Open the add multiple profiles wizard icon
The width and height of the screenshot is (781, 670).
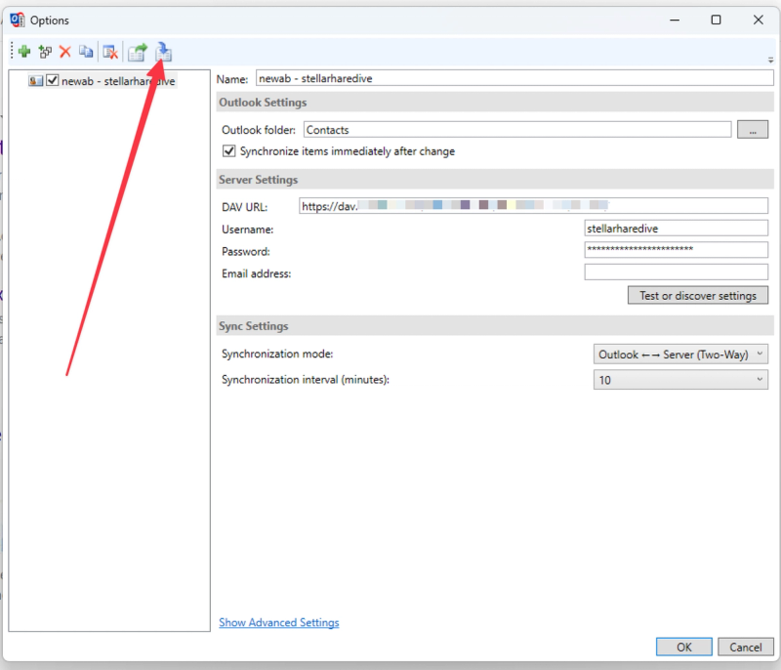(44, 52)
